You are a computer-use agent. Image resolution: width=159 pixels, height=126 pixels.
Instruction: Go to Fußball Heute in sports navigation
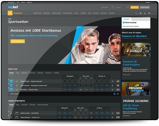coord(37,13)
